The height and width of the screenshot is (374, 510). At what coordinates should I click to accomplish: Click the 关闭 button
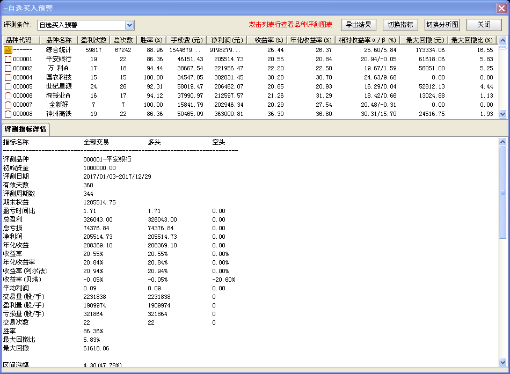click(x=484, y=25)
